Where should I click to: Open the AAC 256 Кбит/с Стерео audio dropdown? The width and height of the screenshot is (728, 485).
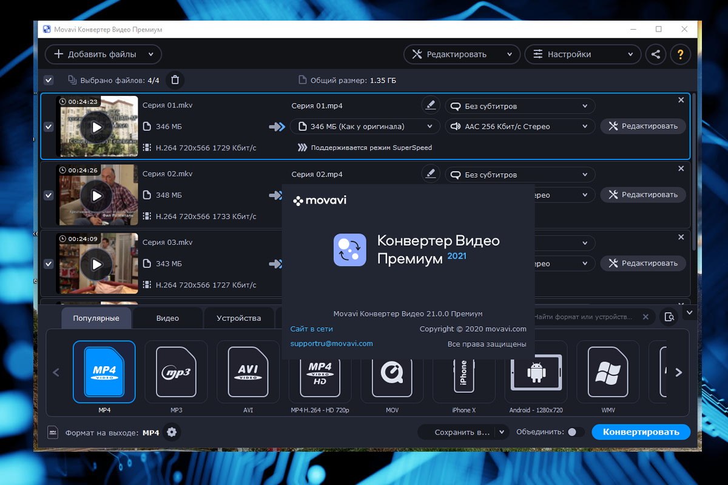click(520, 127)
